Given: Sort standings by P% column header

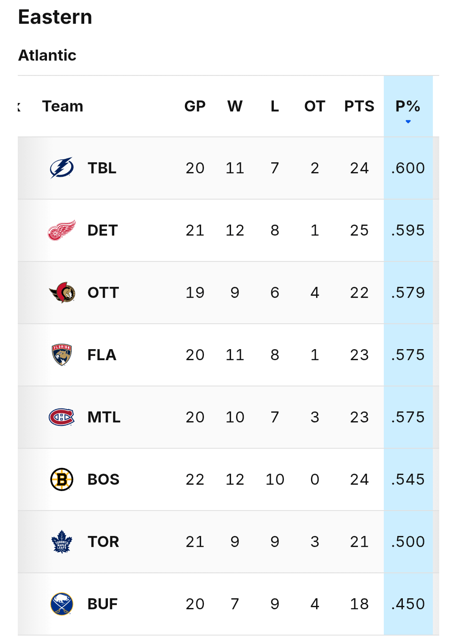Looking at the screenshot, I should 407,106.
